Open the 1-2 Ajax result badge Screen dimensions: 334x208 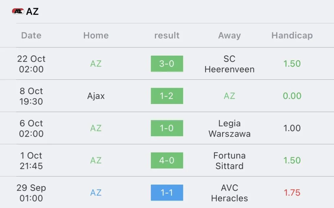coord(167,96)
